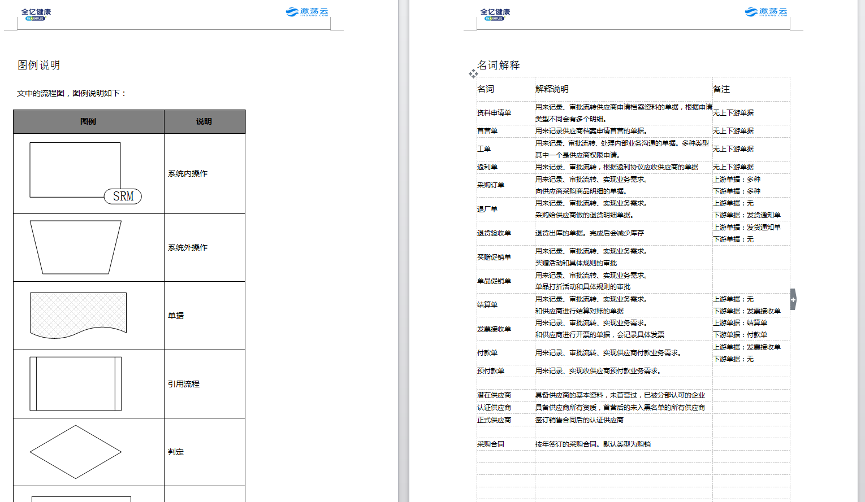Click 单品打折活动和具体规则的审批

pyautogui.click(x=582, y=287)
